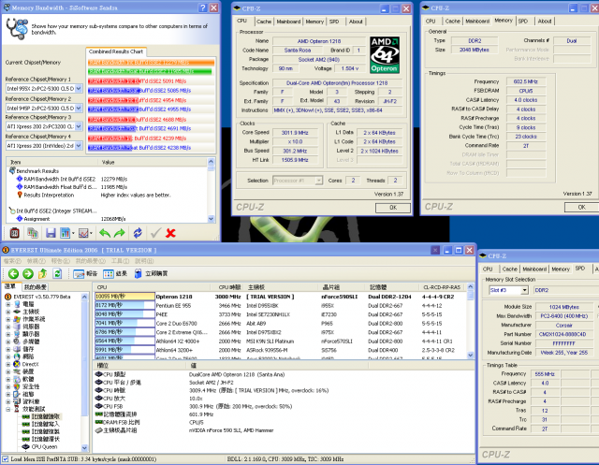The width and height of the screenshot is (599, 465).
Task: Click OK in the CPU-Z Memory window
Action: [x=581, y=208]
